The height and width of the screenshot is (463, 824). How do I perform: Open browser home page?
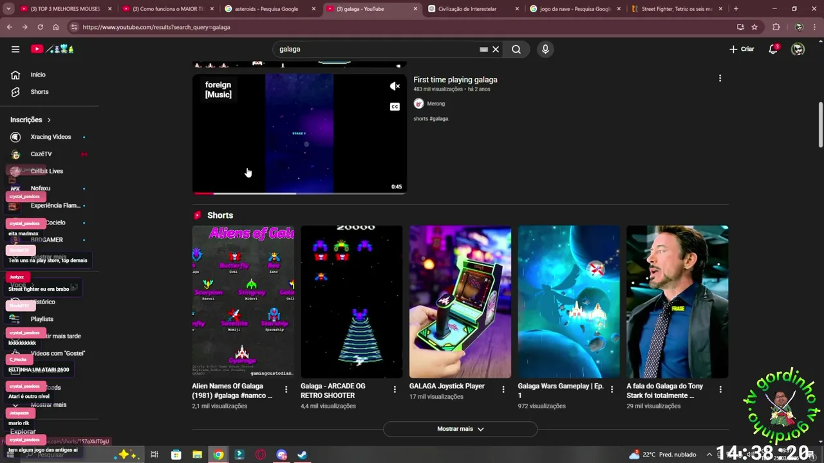(x=55, y=27)
